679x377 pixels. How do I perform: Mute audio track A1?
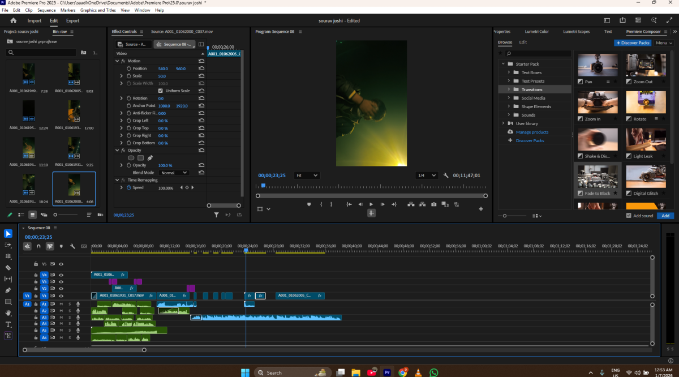pyautogui.click(x=61, y=304)
